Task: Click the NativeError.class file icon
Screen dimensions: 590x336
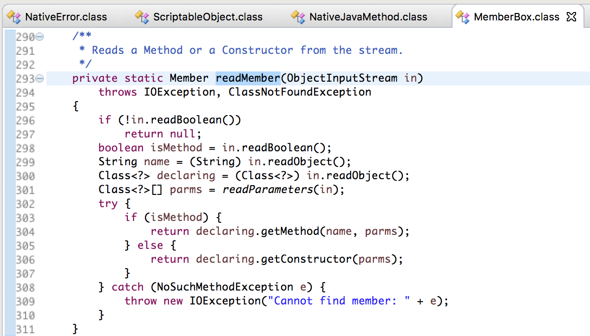Action: coord(14,17)
